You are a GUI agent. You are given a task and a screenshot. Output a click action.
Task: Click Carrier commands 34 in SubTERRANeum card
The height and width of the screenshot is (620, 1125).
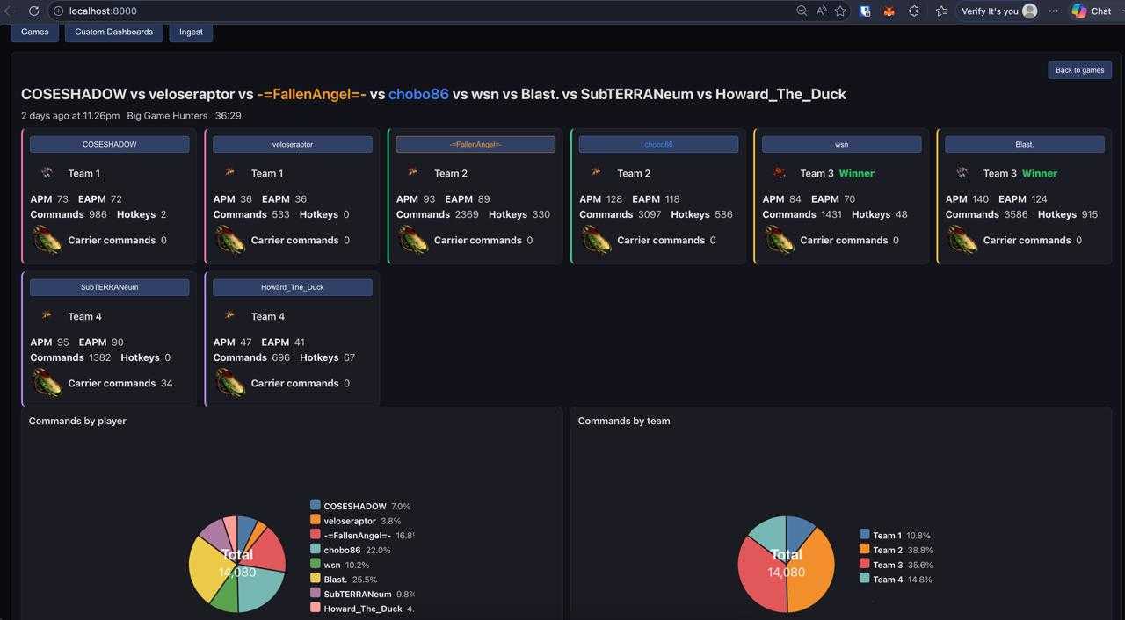pos(120,383)
